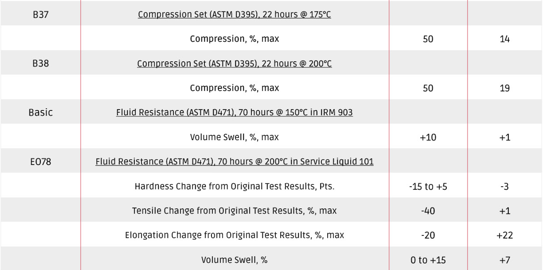Click Tensile Change from Original Test Results
The width and height of the screenshot is (543, 270).
(234, 211)
